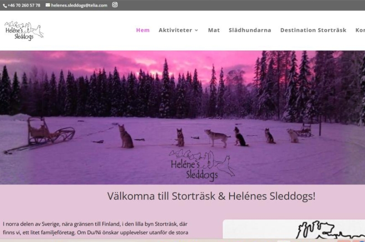Click the introductory paragraph about Storträsk
365x242 pixels.
click(x=95, y=228)
